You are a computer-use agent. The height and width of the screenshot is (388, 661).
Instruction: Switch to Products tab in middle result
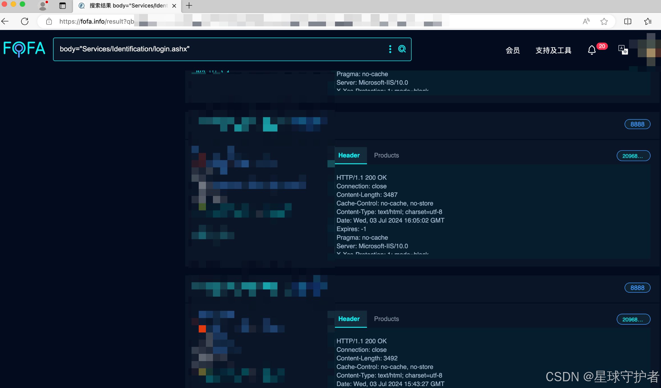pyautogui.click(x=386, y=155)
